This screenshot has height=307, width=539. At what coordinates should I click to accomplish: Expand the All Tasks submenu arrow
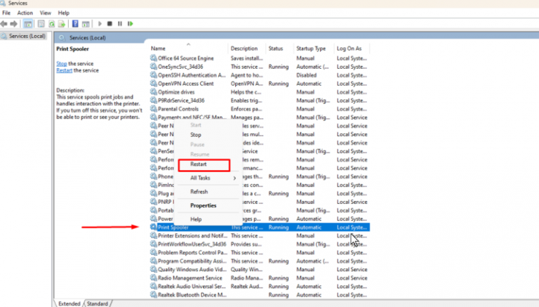(x=234, y=178)
